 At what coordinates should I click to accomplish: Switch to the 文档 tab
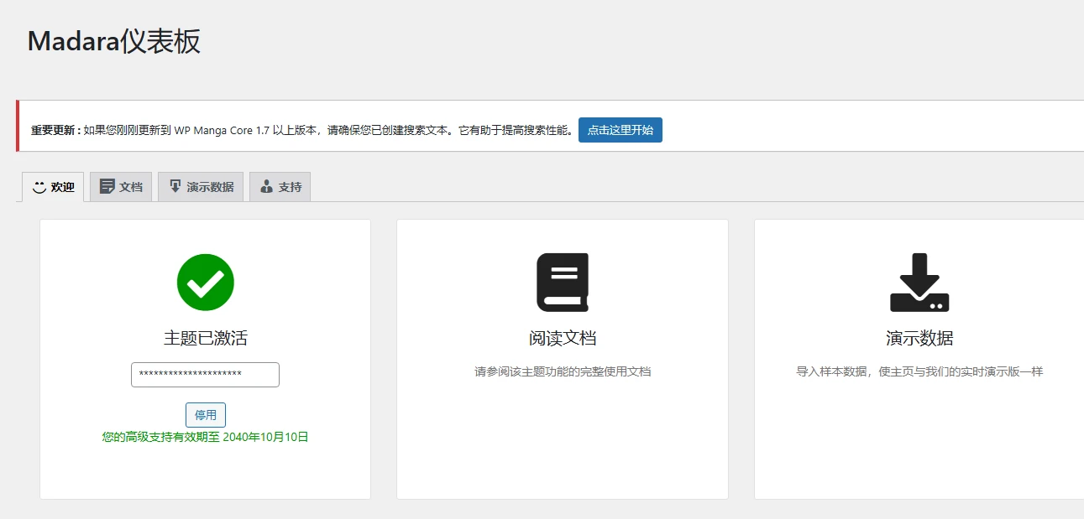pos(121,186)
